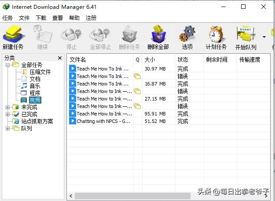Click 完成 status of 51.52 MB row
275x201 pixels.
[183, 121]
